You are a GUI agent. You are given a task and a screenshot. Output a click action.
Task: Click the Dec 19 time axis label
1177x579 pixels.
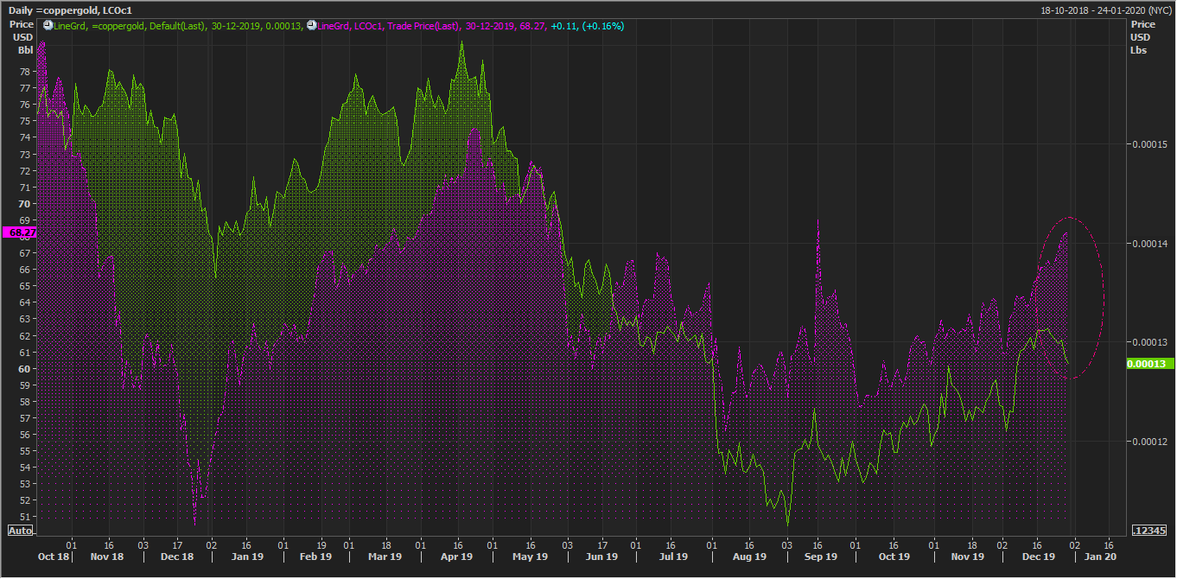1040,557
